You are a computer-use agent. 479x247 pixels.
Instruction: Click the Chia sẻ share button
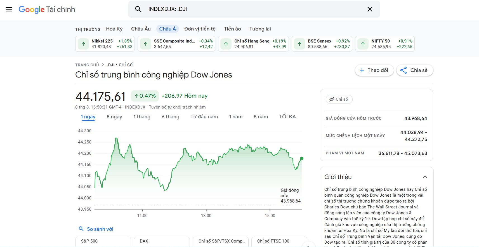[415, 70]
